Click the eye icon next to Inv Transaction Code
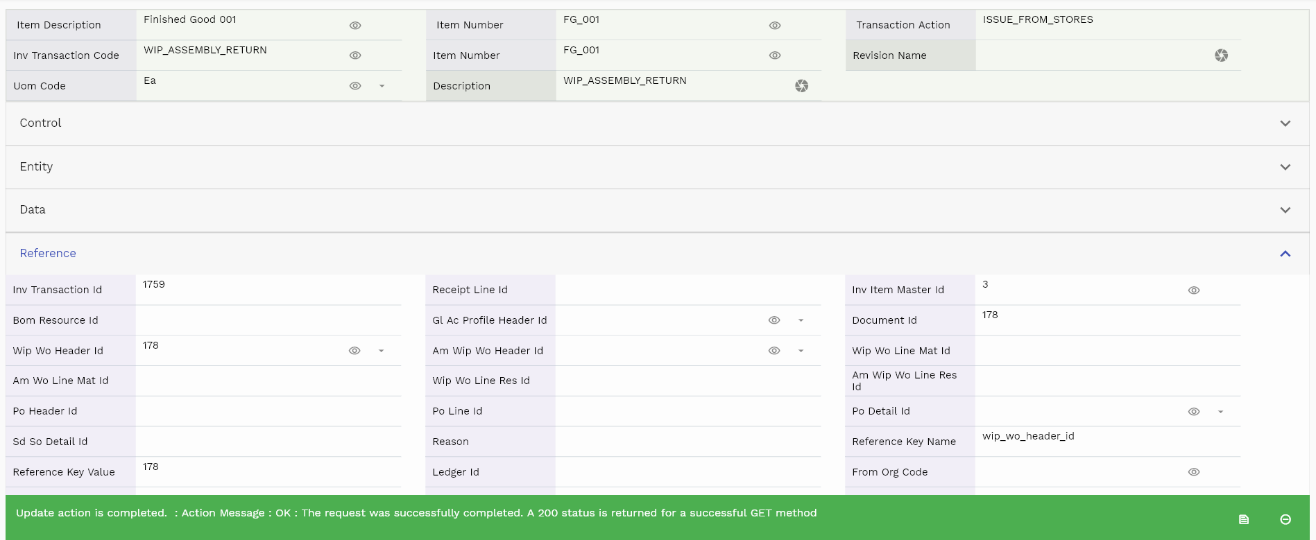The height and width of the screenshot is (540, 1316). point(355,55)
